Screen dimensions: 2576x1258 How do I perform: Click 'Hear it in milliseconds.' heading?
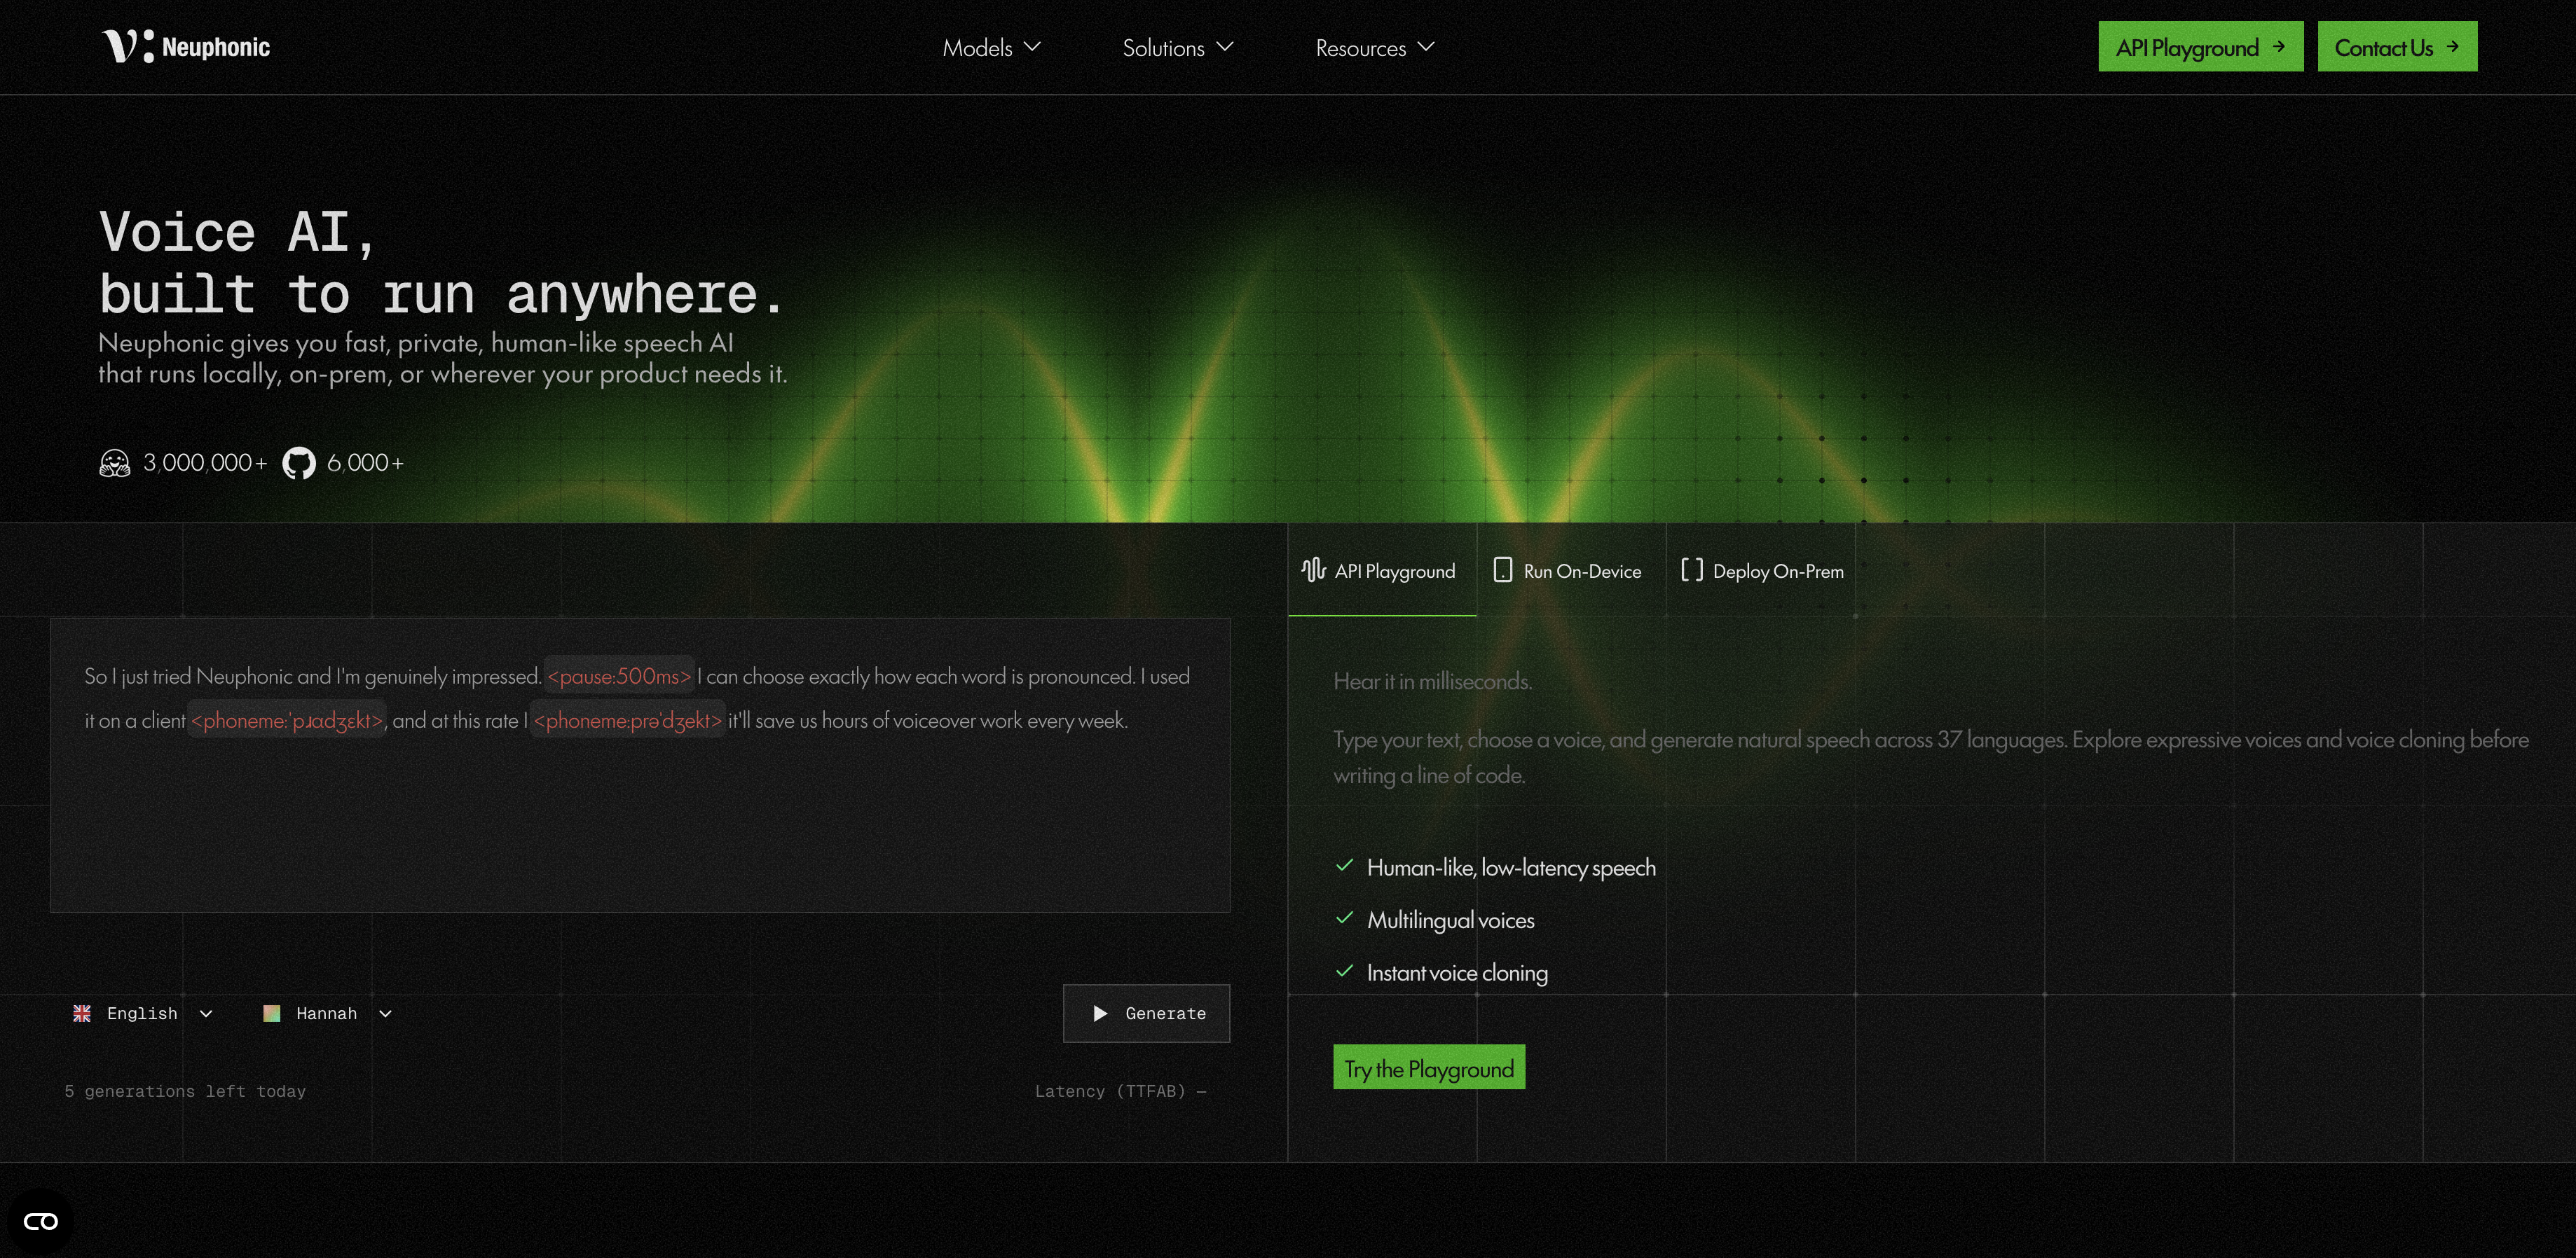click(1432, 682)
